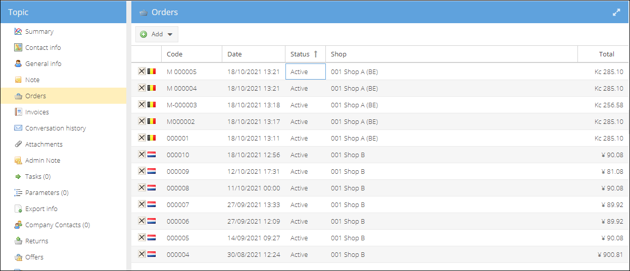Image resolution: width=630 pixels, height=271 pixels.
Task: Click order code M 000005
Action: tap(181, 72)
